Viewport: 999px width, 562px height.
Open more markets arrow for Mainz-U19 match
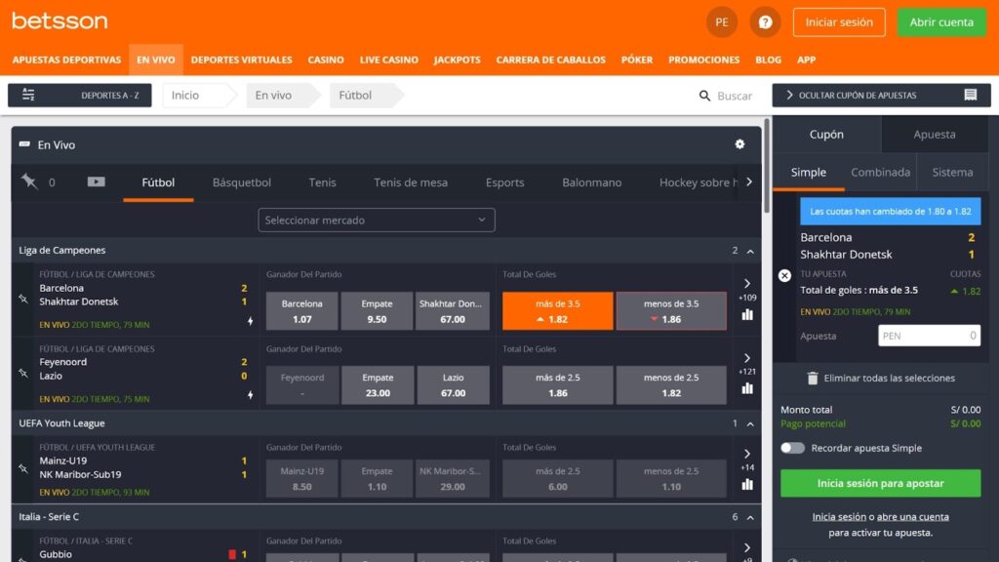[x=747, y=454]
